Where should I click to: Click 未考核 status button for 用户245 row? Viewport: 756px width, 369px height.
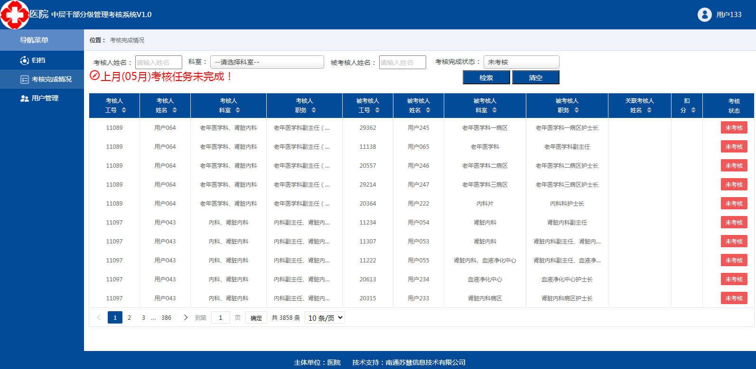pyautogui.click(x=734, y=128)
